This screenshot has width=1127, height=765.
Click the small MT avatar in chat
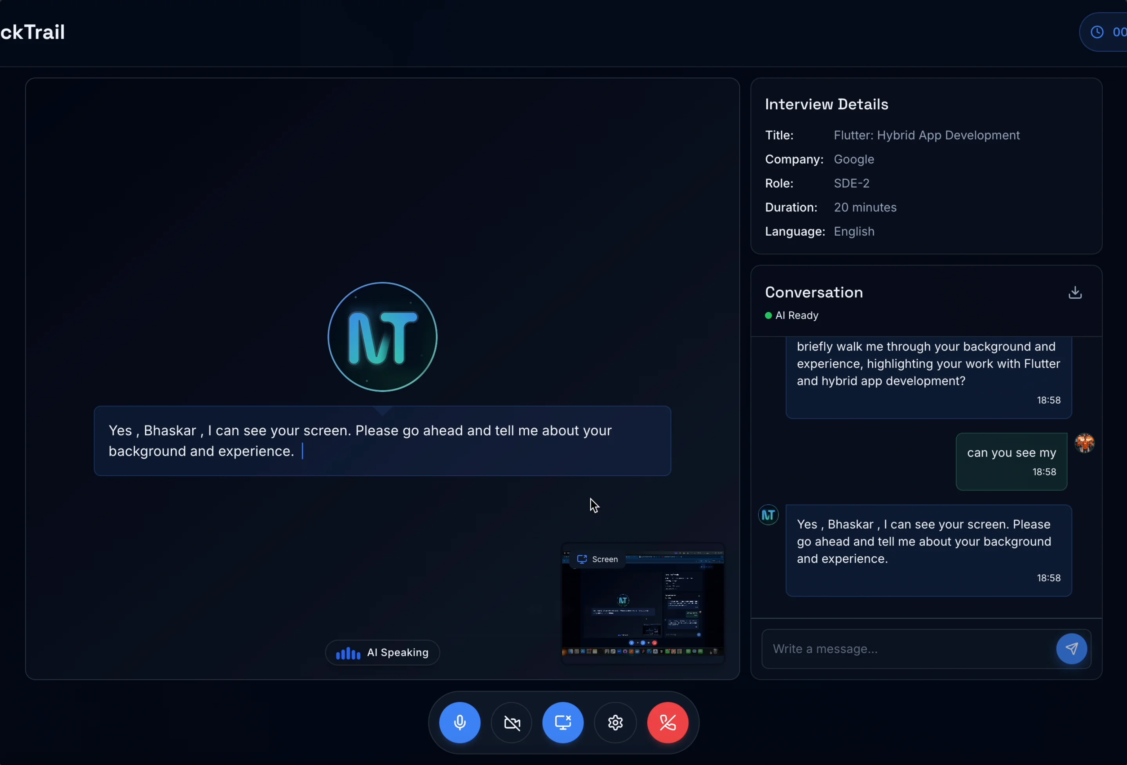pos(768,515)
